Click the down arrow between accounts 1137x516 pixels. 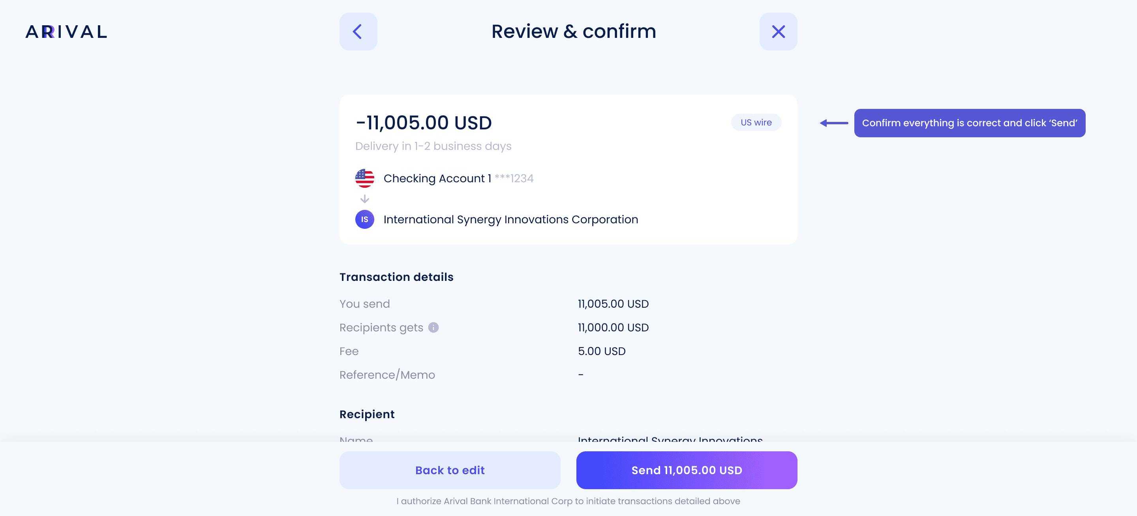(x=364, y=199)
